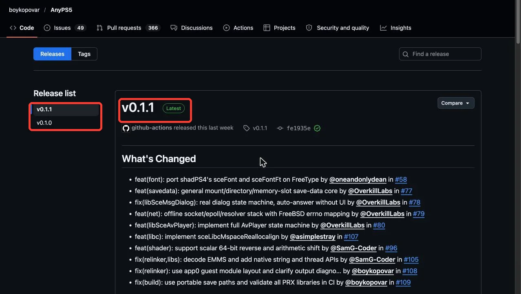Click the AnyPS5 repository name
The width and height of the screenshot is (521, 294).
tap(61, 10)
